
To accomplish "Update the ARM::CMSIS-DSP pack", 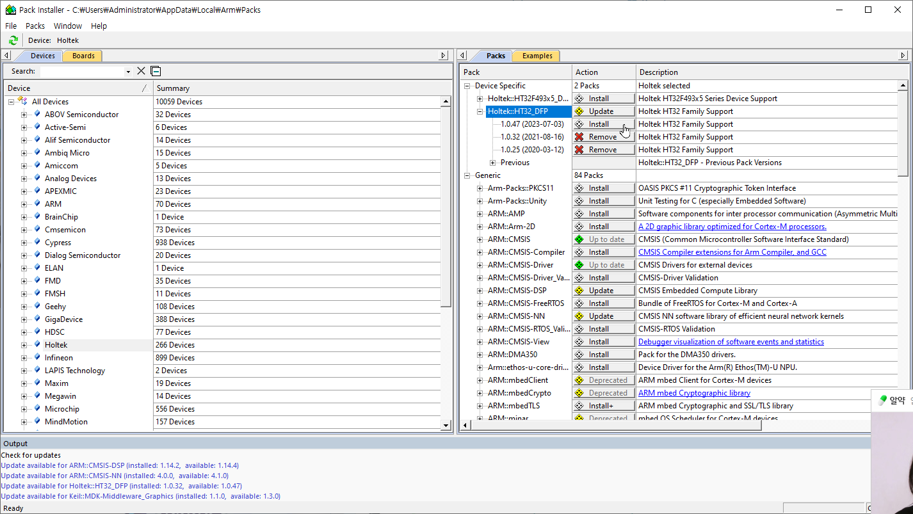I will pos(604,291).
